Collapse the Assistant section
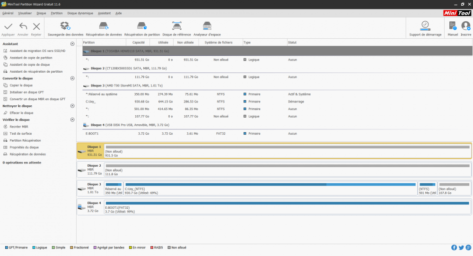473x256 pixels. 72,44
